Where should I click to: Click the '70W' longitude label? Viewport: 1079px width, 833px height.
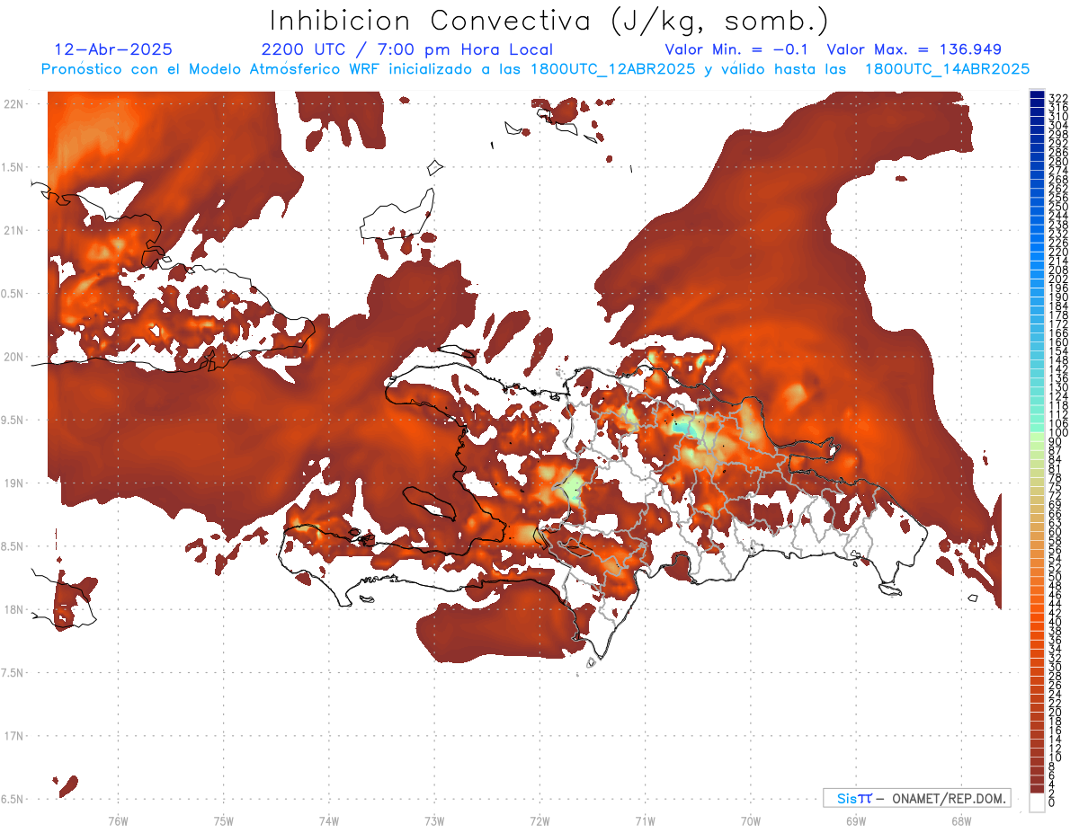tap(751, 820)
